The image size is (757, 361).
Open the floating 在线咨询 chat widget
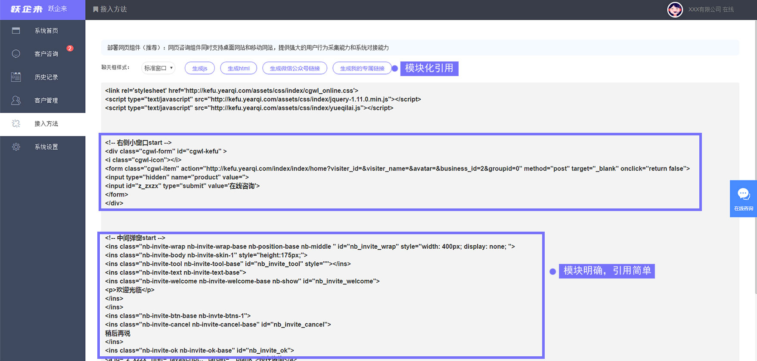click(x=743, y=199)
